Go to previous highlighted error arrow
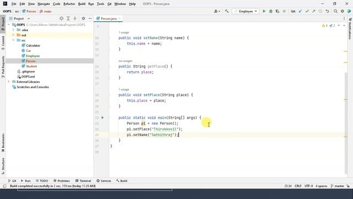 (339, 25)
